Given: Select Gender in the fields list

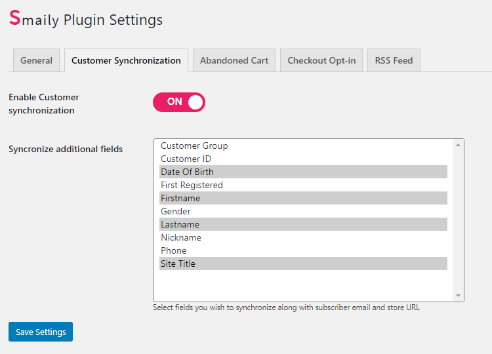Looking at the screenshot, I should pos(303,211).
